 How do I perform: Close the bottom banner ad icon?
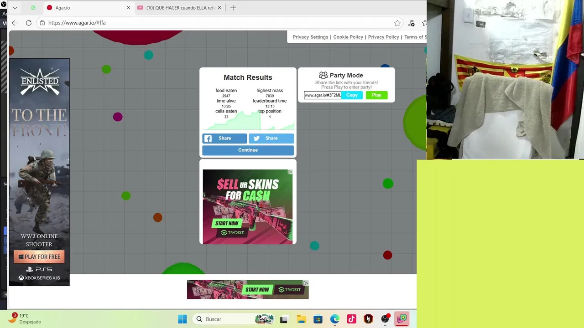coord(306,283)
